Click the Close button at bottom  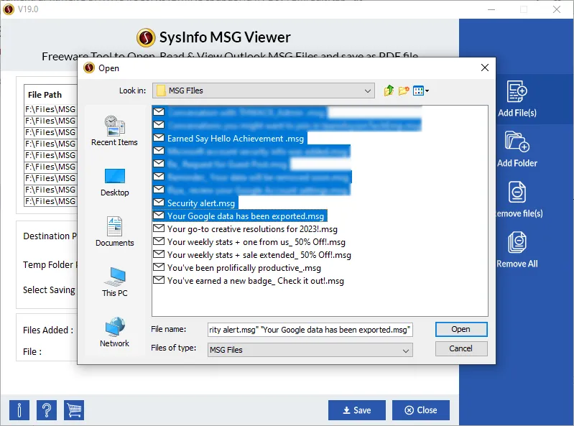coord(421,410)
